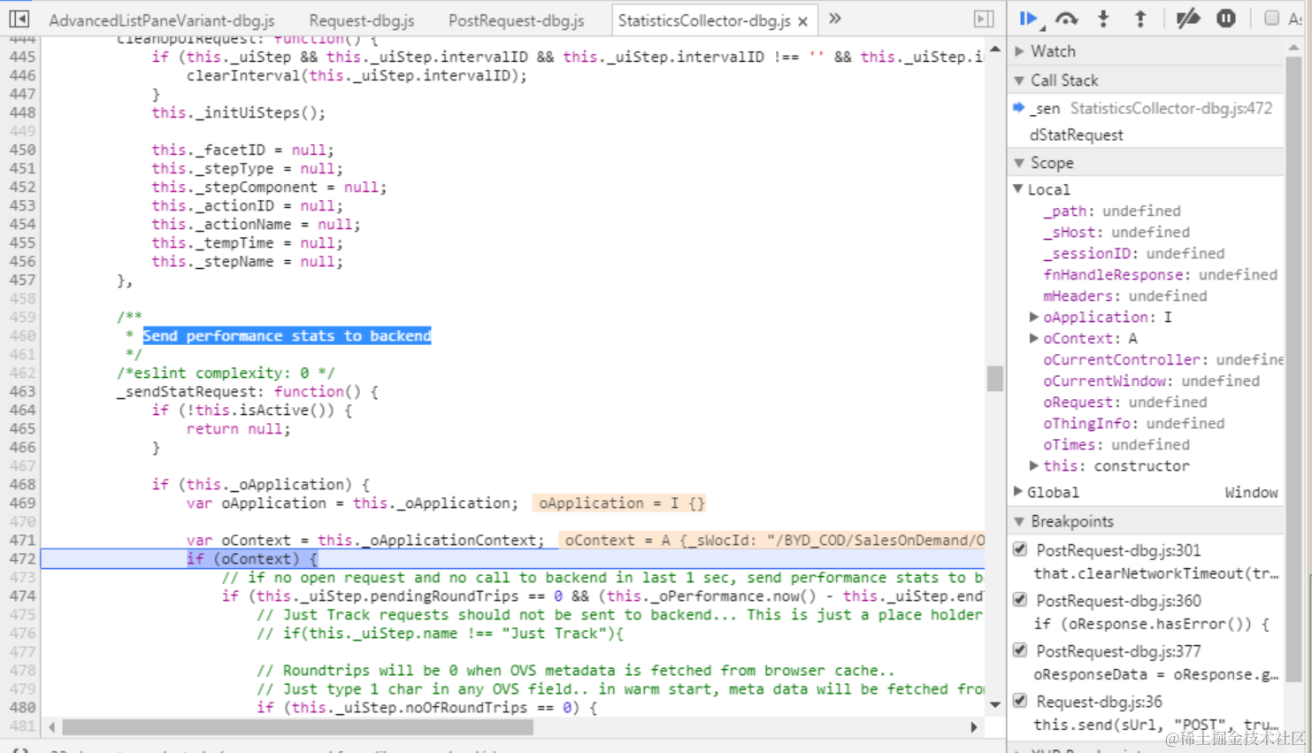The width and height of the screenshot is (1312, 753).
Task: Step out of current function
Action: [1140, 19]
